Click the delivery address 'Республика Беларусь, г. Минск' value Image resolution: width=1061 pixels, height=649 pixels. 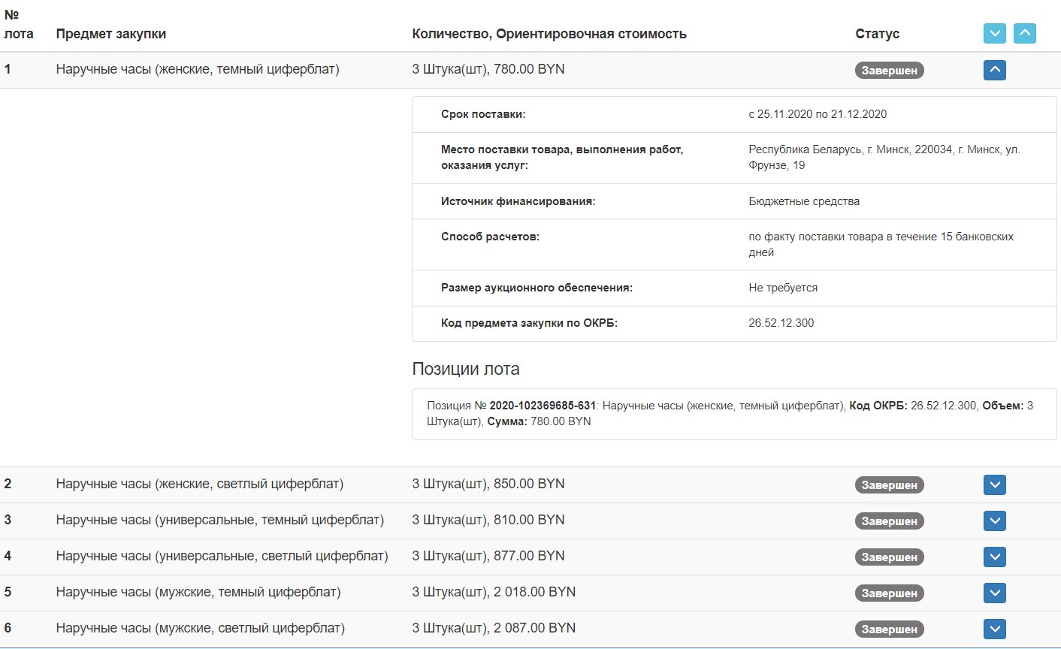[884, 157]
